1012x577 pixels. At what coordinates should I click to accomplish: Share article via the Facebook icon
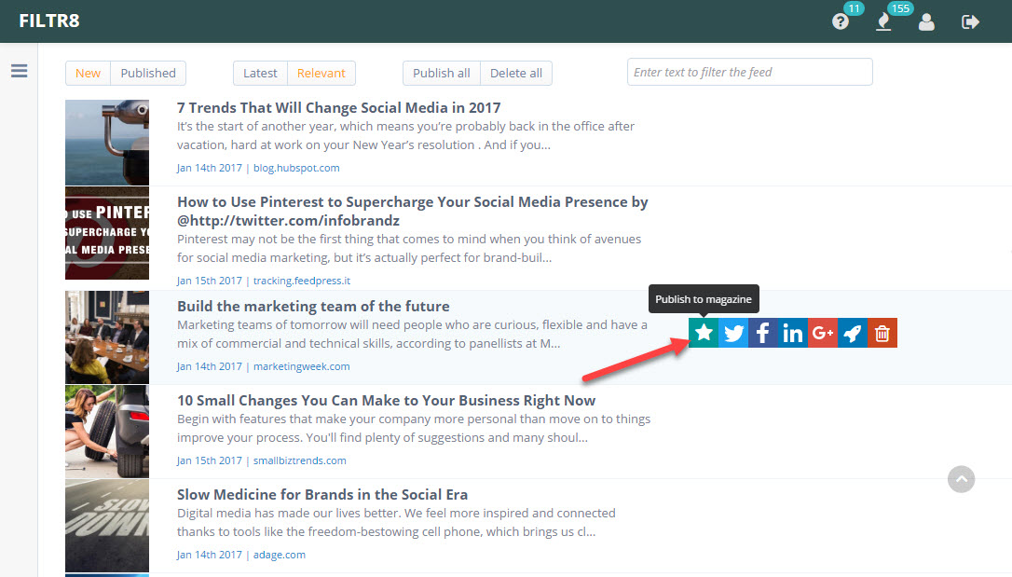click(763, 333)
